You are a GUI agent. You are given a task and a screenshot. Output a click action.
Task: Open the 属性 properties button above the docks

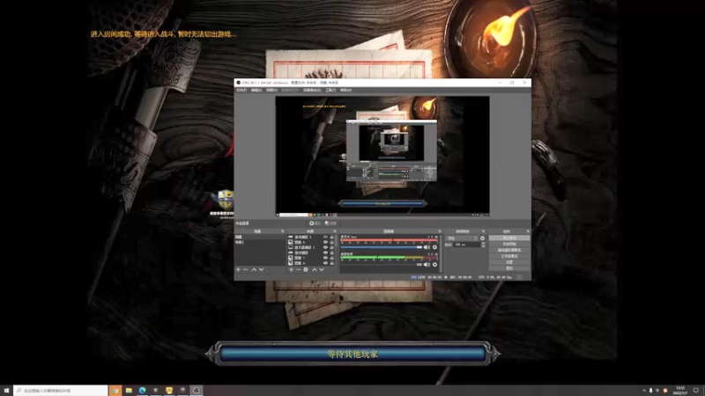click(x=315, y=224)
